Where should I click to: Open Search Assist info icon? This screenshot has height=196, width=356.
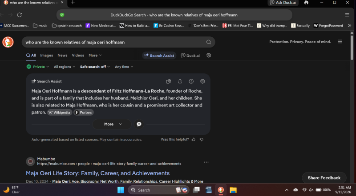[x=191, y=81]
